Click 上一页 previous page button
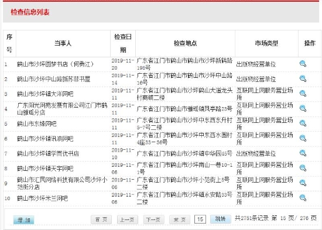The image size is (322, 230). pyautogui.click(x=127, y=219)
